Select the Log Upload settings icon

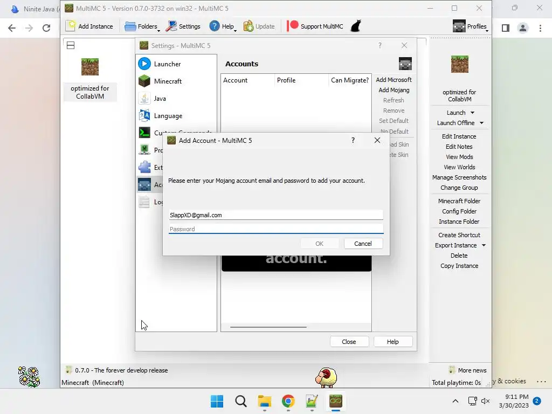point(144,202)
